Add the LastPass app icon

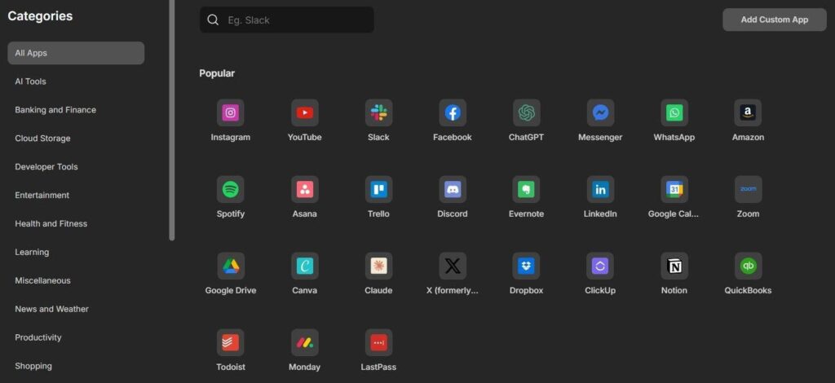pos(378,342)
